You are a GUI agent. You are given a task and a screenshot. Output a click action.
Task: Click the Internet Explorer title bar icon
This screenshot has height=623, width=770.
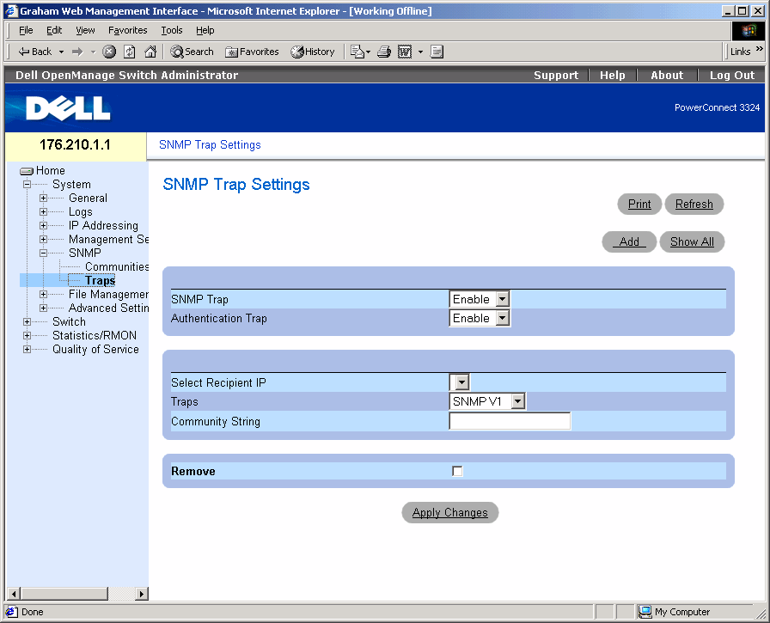11,11
